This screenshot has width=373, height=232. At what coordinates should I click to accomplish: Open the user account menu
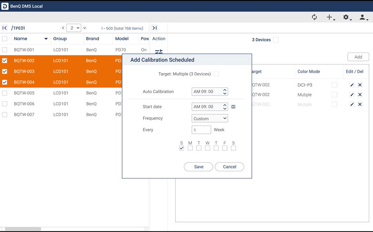[363, 17]
